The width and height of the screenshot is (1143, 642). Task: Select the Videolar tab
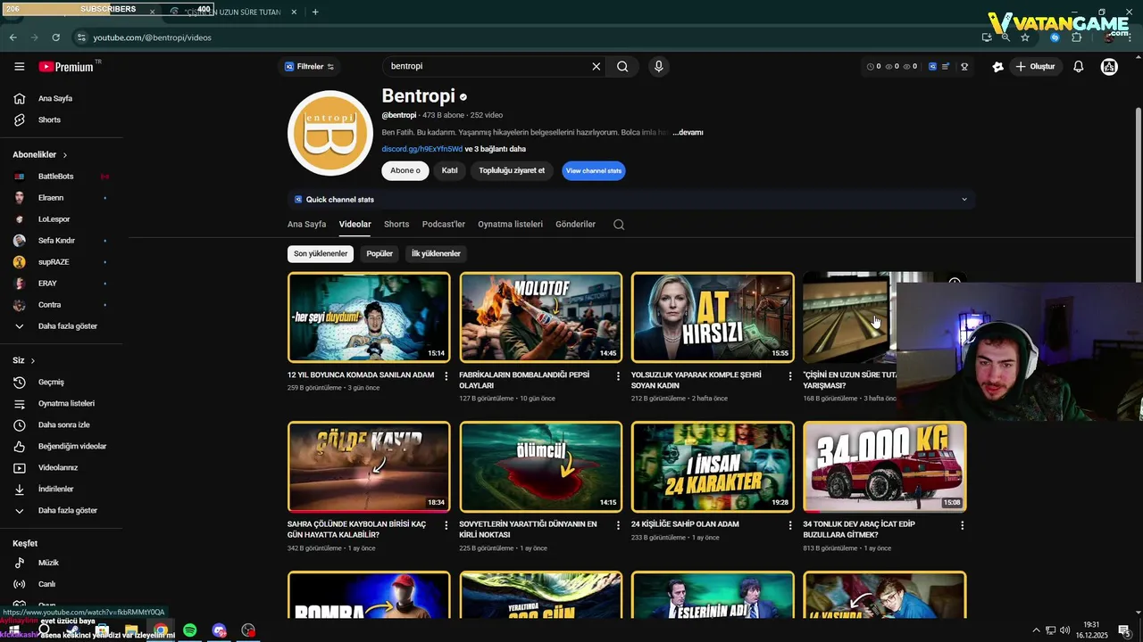pos(355,225)
